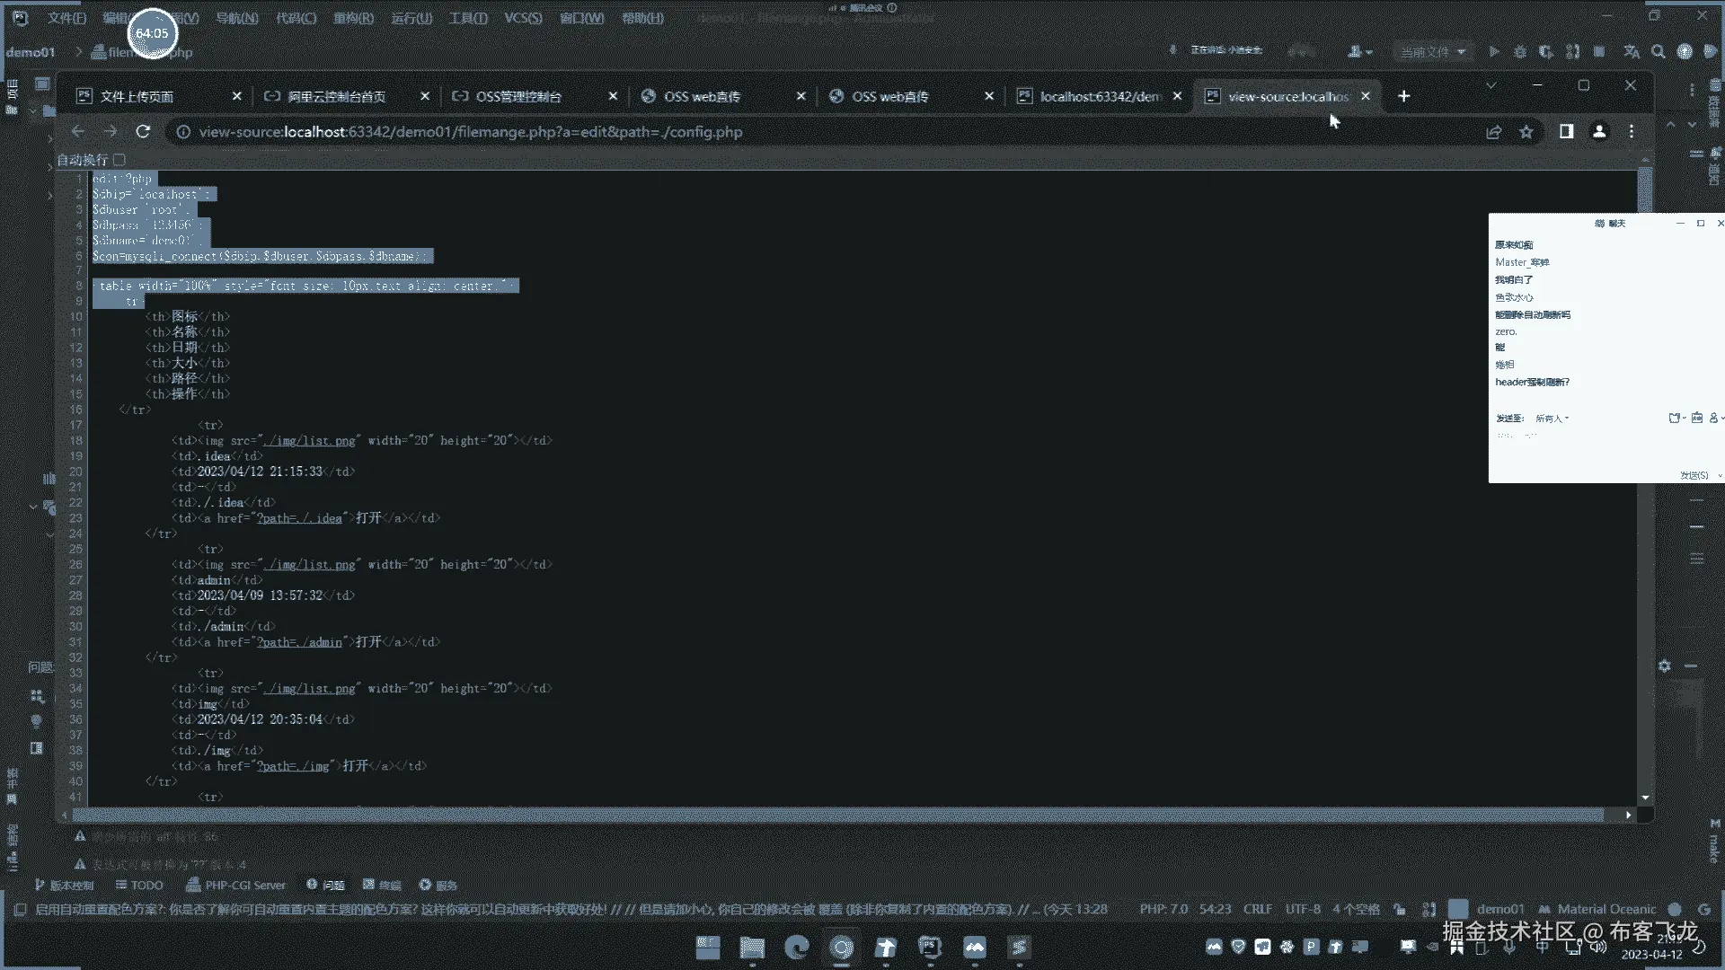Click the share page icon

[x=1494, y=132]
